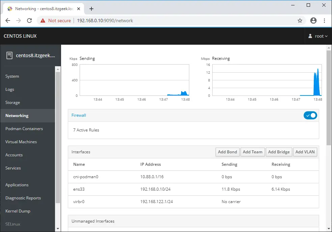Image resolution: width=332 pixels, height=232 pixels.
Task: Click the browser back arrow
Action: pos(8,21)
